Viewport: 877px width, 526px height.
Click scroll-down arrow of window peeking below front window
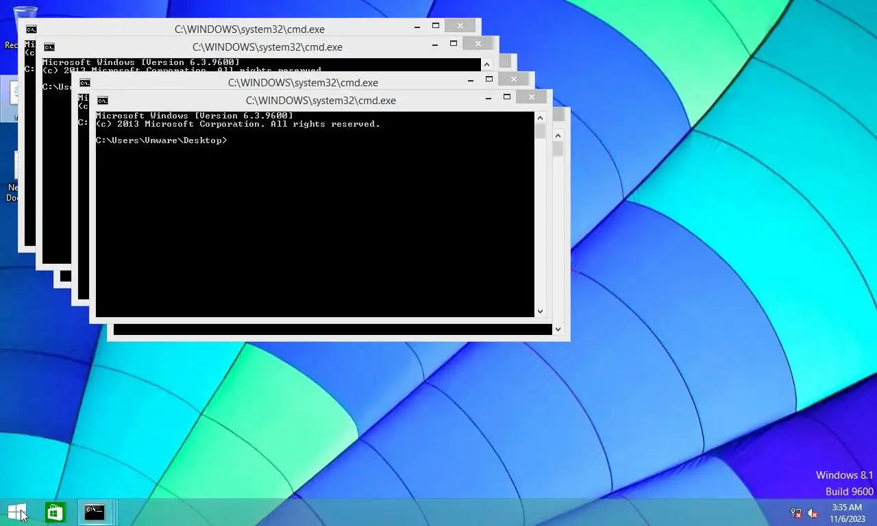click(558, 329)
